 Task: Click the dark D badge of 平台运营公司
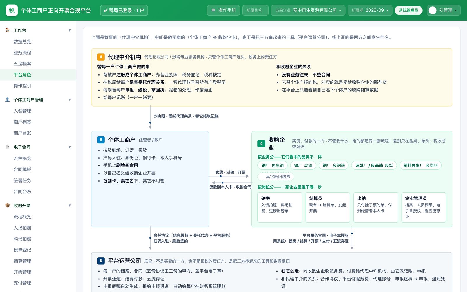click(101, 261)
